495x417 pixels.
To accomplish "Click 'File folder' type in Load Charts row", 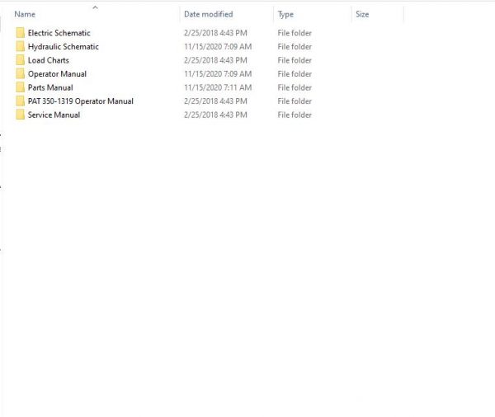I will coord(295,60).
